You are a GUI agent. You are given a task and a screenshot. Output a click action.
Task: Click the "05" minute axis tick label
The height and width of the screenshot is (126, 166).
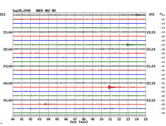(x=57, y=119)
